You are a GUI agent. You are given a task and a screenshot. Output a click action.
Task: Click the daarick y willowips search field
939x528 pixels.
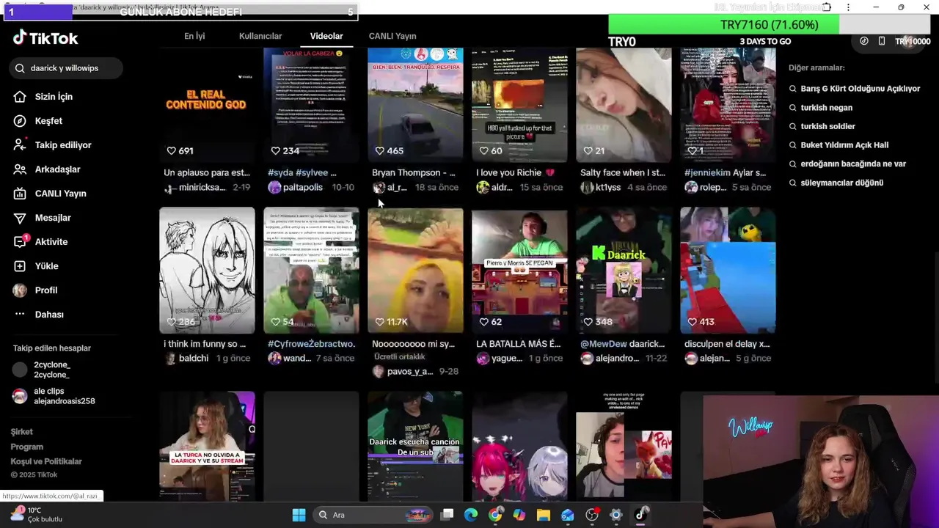pyautogui.click(x=66, y=68)
